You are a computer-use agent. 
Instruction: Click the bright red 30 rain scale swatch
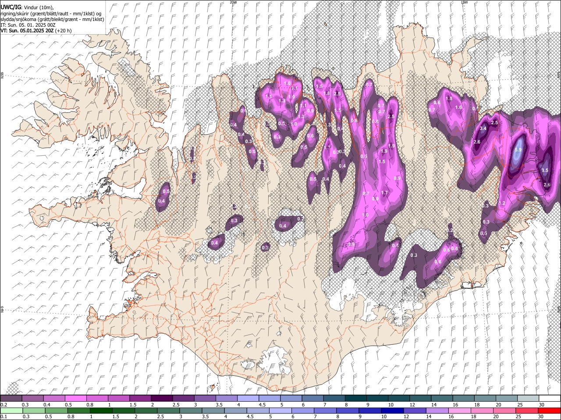coord(549,410)
